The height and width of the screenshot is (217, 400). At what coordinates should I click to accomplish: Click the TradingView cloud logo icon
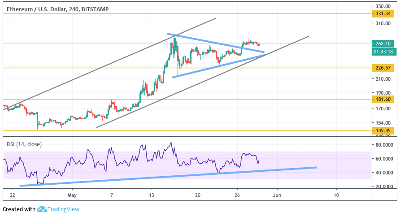[42, 209]
